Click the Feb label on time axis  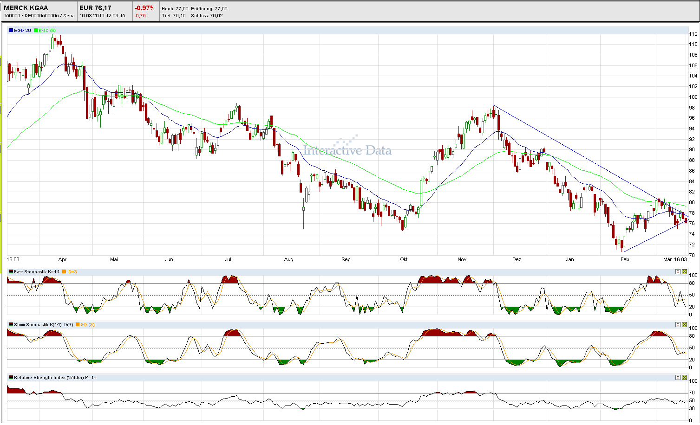coord(624,259)
